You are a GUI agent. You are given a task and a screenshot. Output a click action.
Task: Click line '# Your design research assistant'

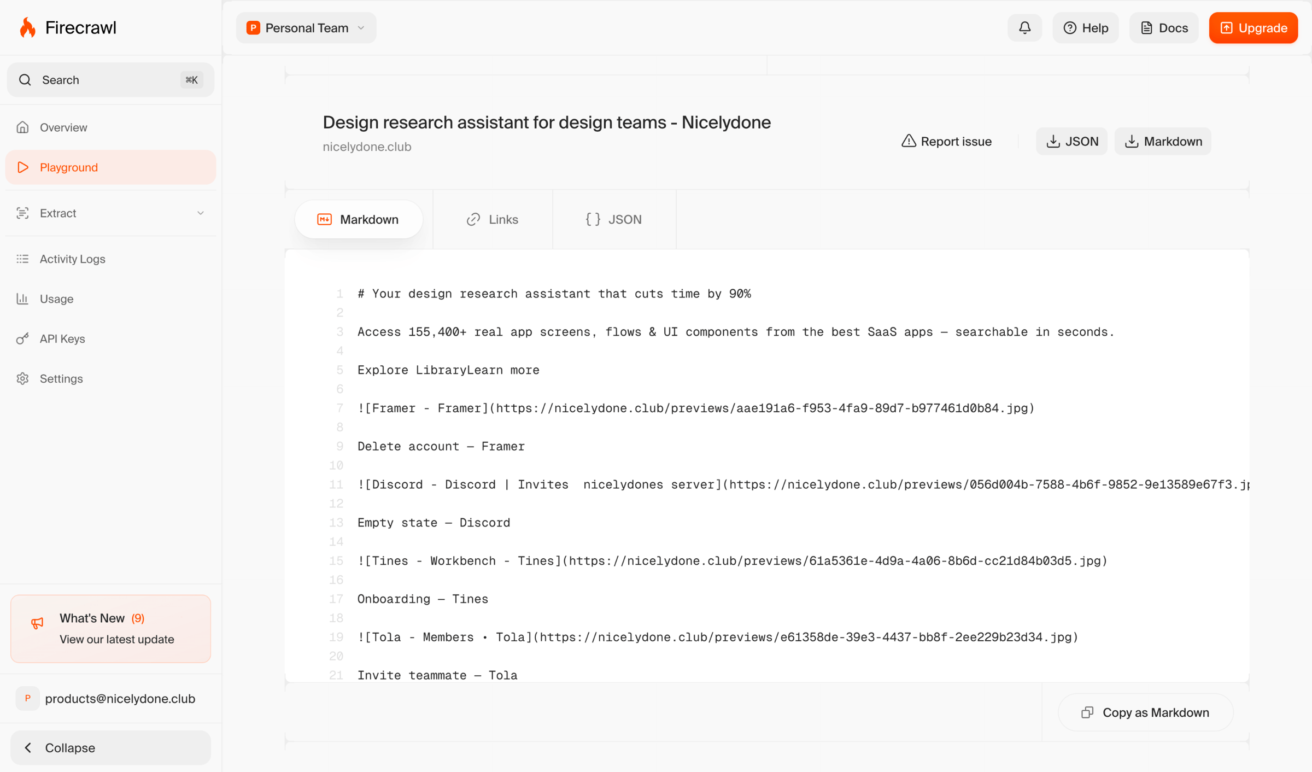click(554, 294)
